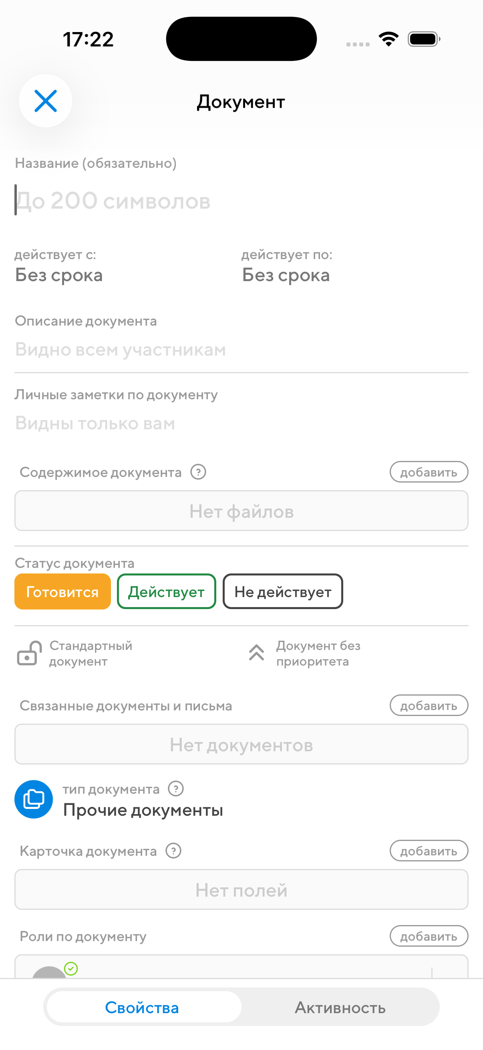
Task: Tap the unlocked padlock icon
Action: coord(29,653)
